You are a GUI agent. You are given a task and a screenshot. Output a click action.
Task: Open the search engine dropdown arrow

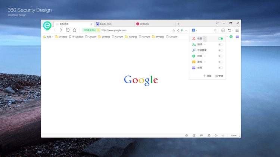click(197, 30)
